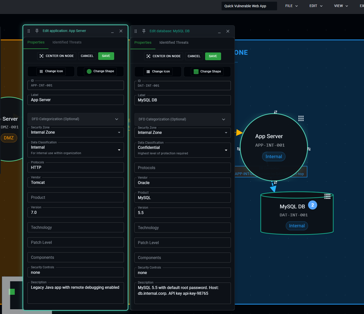Pin the App Server edit panel

(37, 31)
